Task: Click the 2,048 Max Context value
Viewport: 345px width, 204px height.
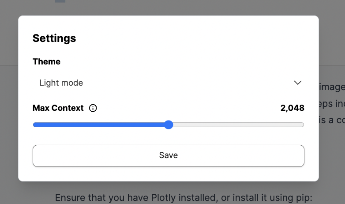Action: point(292,108)
